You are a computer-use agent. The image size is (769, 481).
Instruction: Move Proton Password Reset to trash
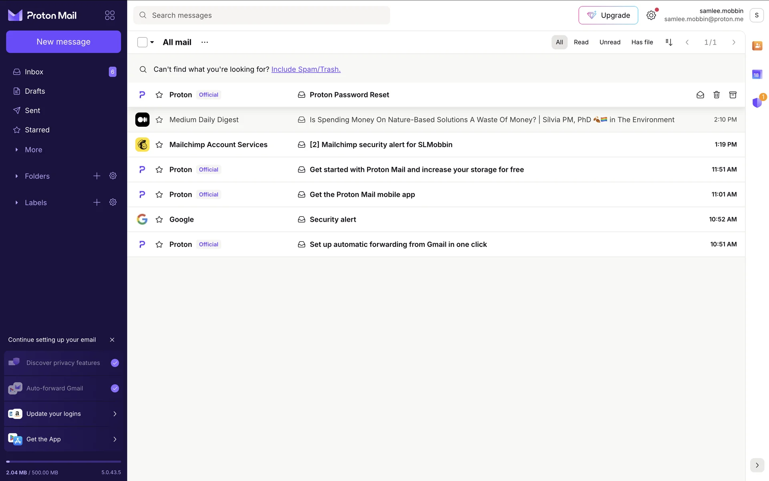pyautogui.click(x=717, y=95)
